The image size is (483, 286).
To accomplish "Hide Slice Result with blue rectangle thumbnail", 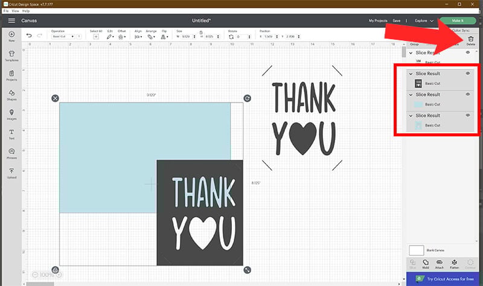I will [x=467, y=94].
